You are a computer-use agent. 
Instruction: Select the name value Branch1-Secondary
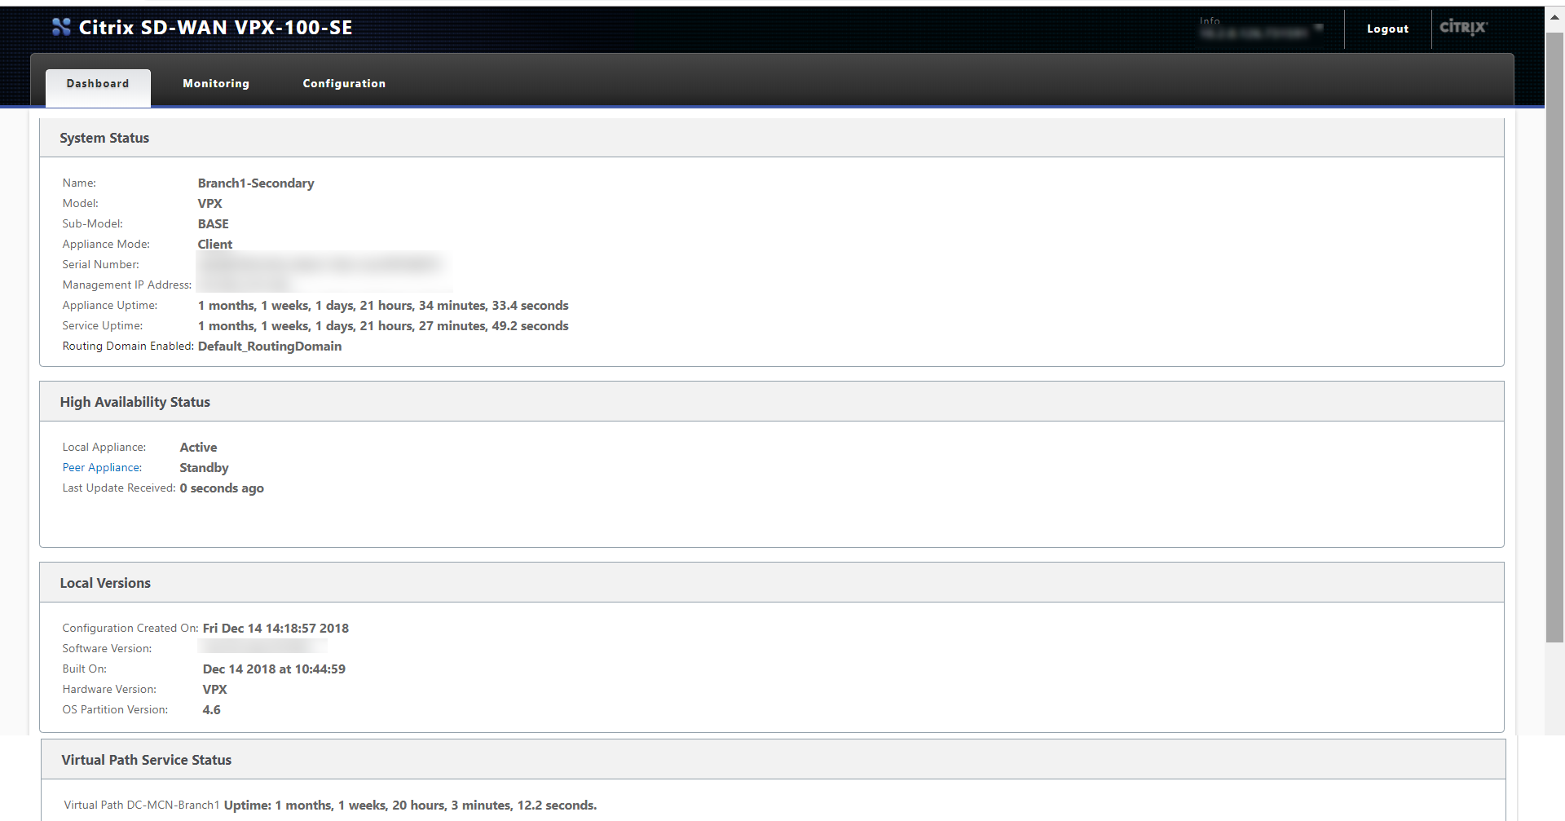tap(256, 183)
